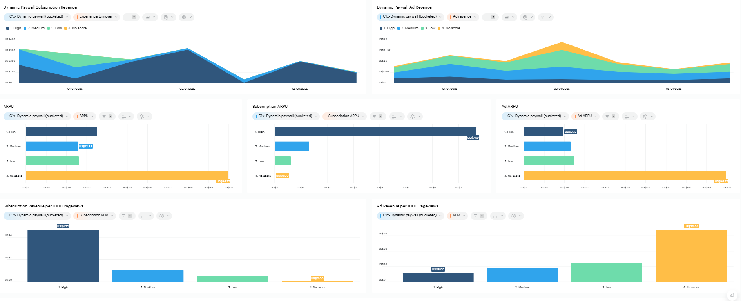Viewport: 741px width, 301px height.
Task: Open the 'Subscription RPM' metric dropdown
Action: [x=94, y=216]
